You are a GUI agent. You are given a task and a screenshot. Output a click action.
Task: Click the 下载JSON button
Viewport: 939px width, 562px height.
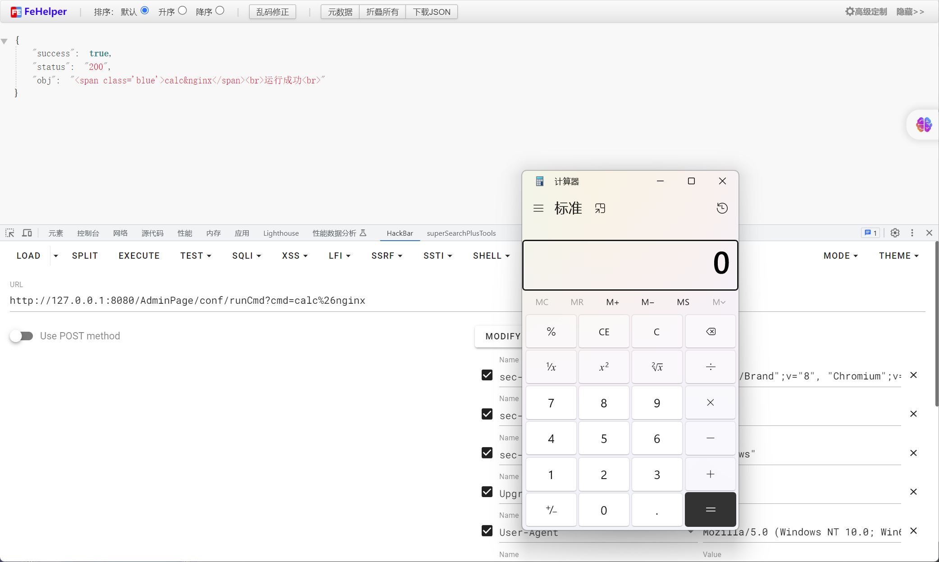click(x=431, y=12)
